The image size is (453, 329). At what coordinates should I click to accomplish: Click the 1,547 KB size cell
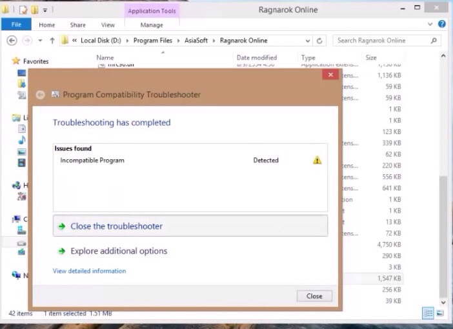(x=389, y=279)
